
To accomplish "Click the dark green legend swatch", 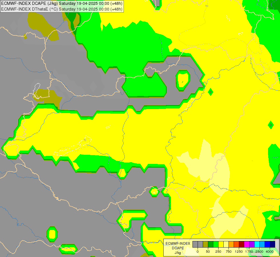I will 211,244.
